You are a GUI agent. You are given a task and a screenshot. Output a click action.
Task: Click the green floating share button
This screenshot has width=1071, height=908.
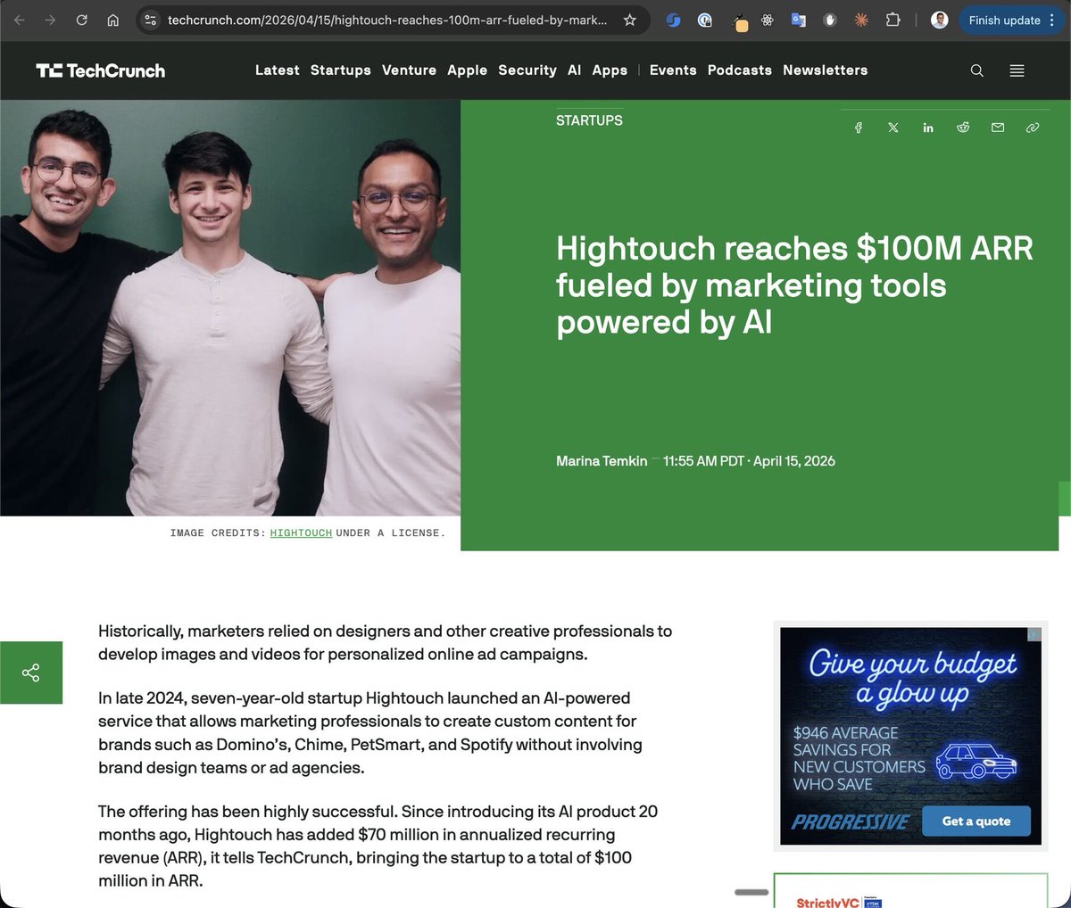point(31,673)
